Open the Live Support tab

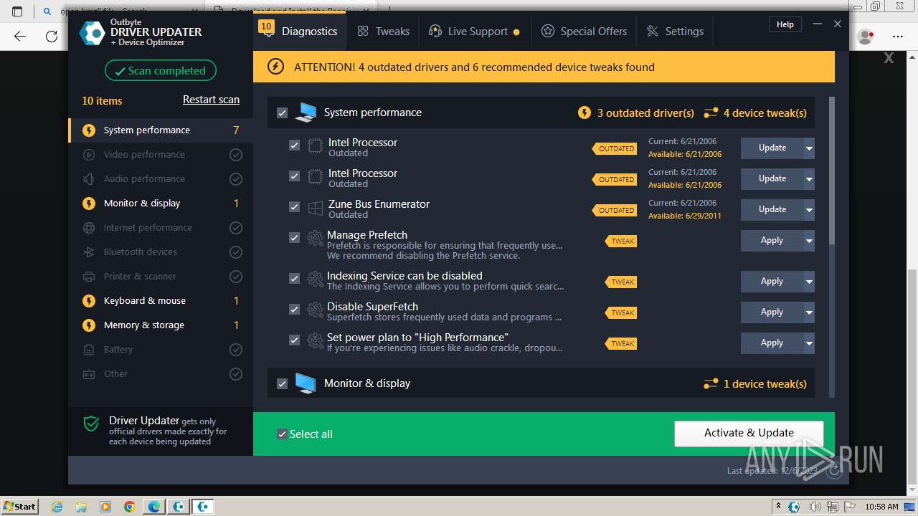pyautogui.click(x=474, y=32)
